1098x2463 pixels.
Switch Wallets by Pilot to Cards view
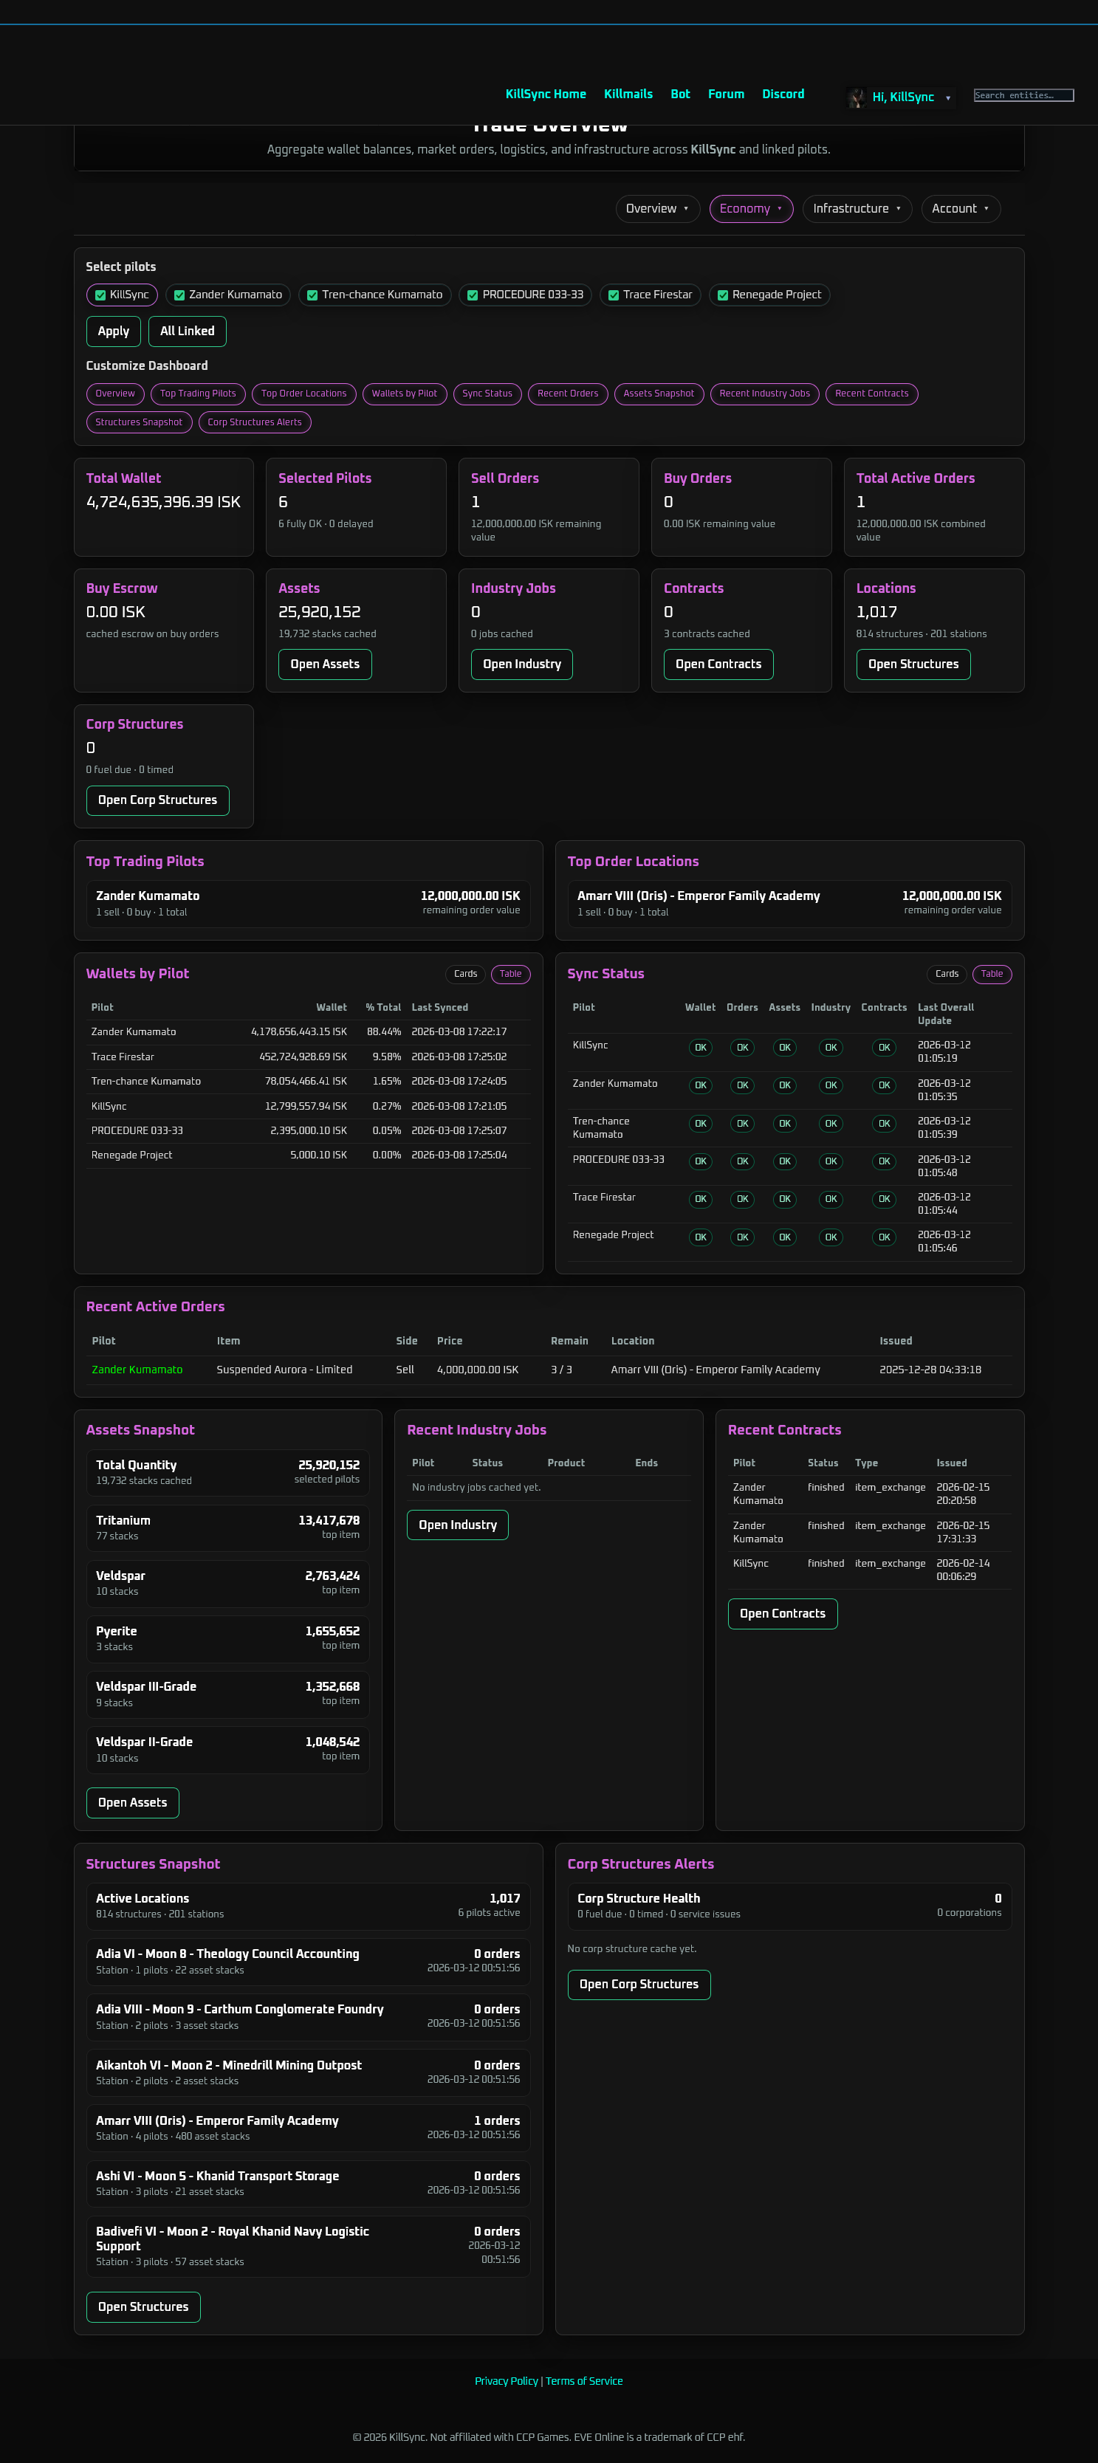465,973
